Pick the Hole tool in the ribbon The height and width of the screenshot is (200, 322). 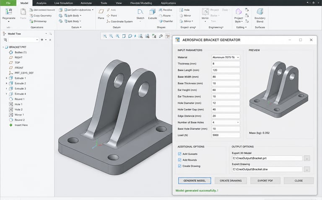[184, 10]
